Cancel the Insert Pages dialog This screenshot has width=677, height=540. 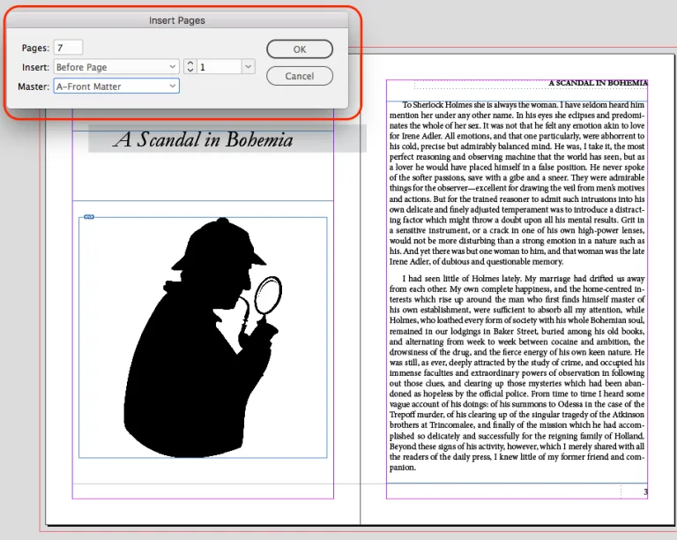click(x=300, y=76)
